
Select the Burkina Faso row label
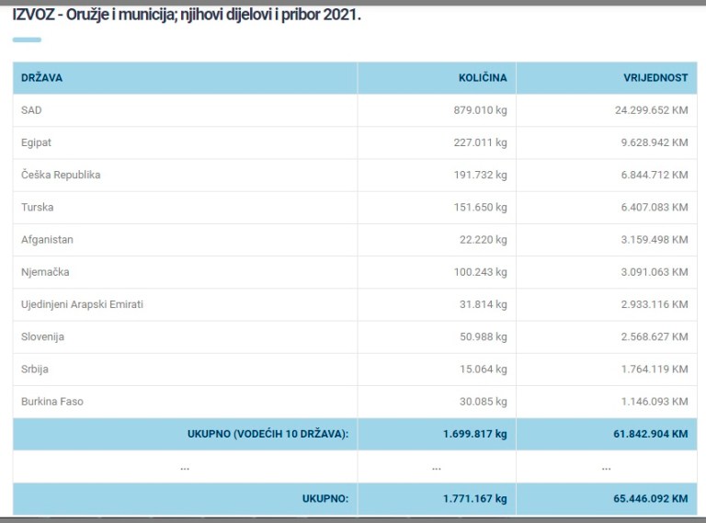(52, 402)
